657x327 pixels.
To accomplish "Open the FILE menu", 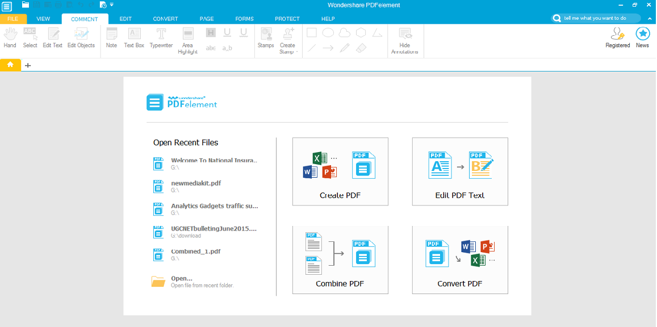I will 13,19.
